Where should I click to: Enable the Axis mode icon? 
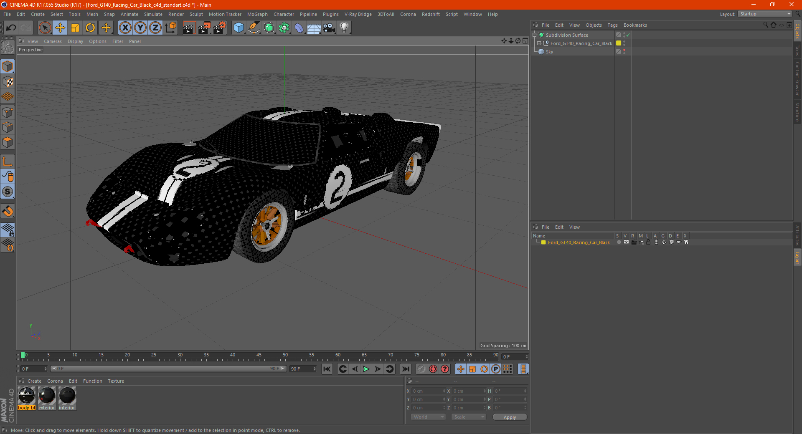pos(8,162)
